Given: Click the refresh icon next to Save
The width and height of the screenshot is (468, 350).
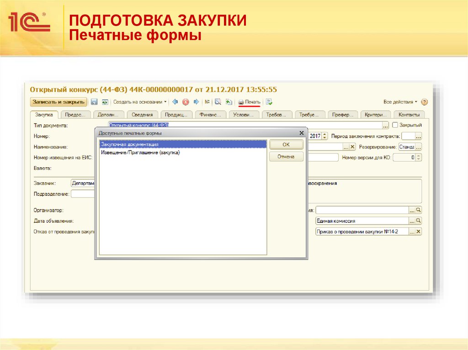Looking at the screenshot, I should click(105, 101).
